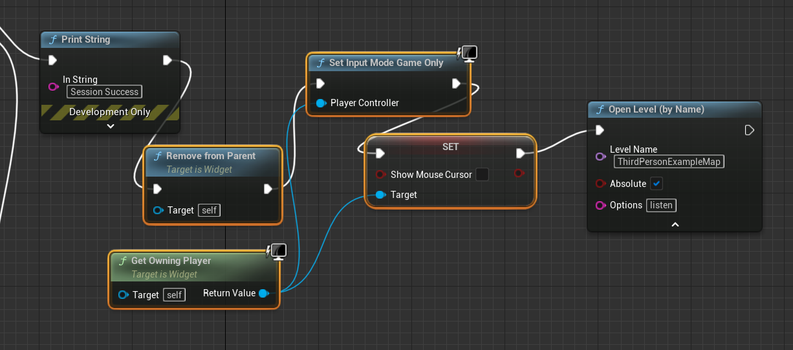Click Show Mouse Cursor input pin
This screenshot has width=793, height=350.
point(381,174)
